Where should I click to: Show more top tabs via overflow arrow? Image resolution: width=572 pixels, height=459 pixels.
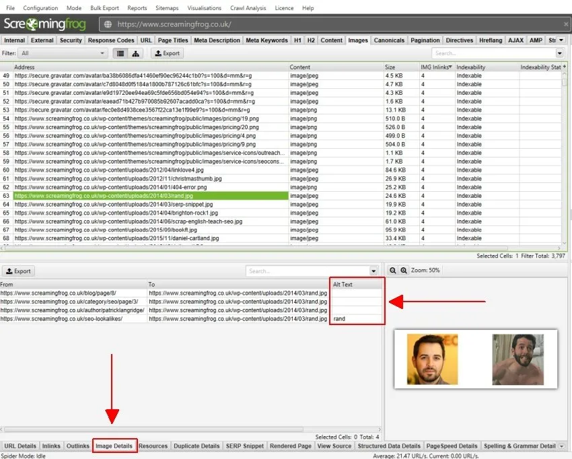point(561,40)
